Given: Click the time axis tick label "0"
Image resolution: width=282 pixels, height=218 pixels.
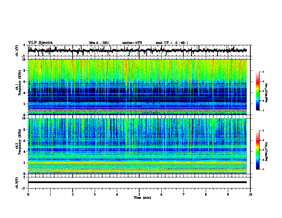Looking at the screenshot, I should pyautogui.click(x=28, y=194).
